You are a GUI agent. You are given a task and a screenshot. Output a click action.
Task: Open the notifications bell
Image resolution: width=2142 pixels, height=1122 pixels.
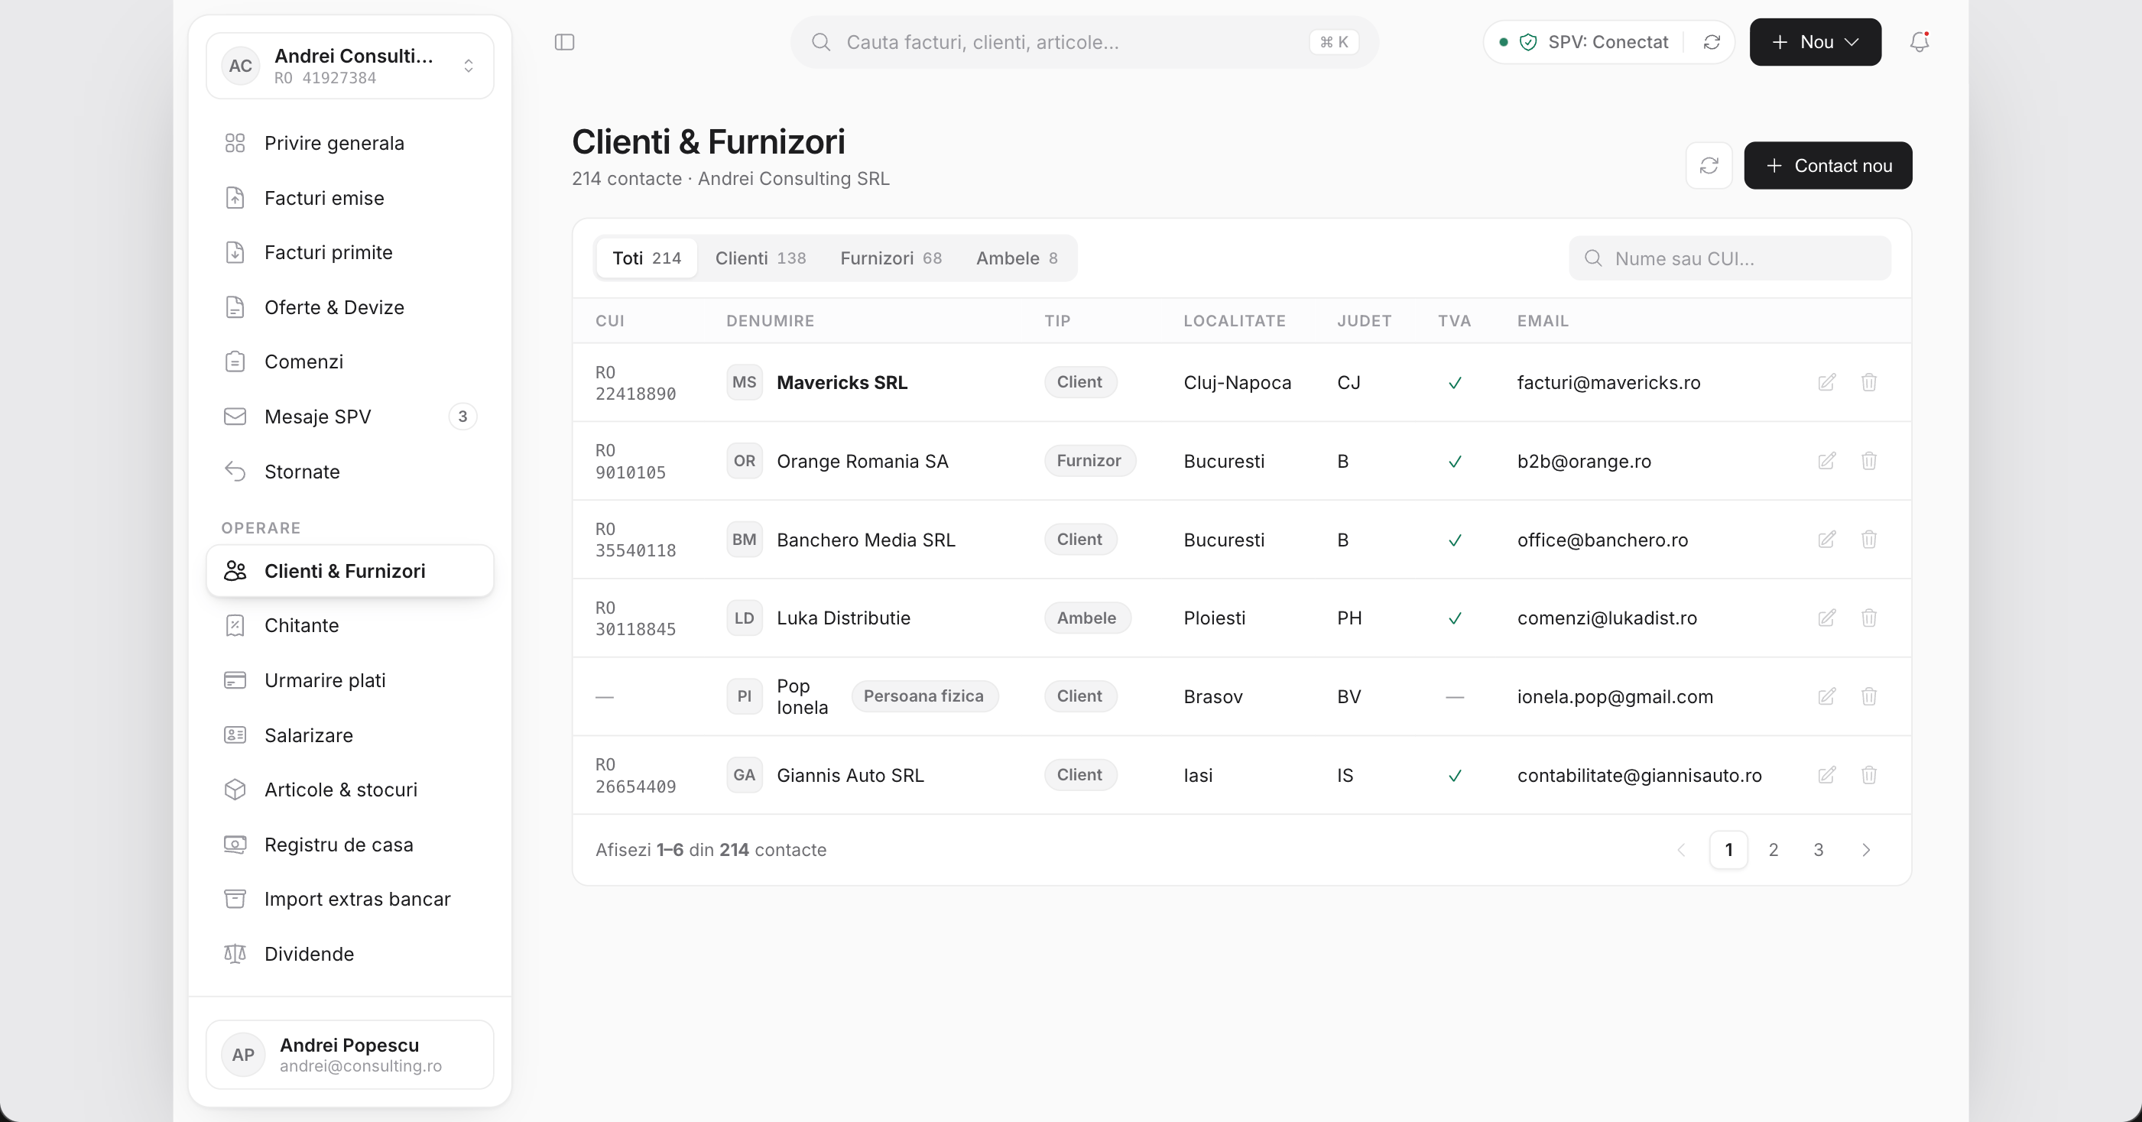click(1919, 42)
